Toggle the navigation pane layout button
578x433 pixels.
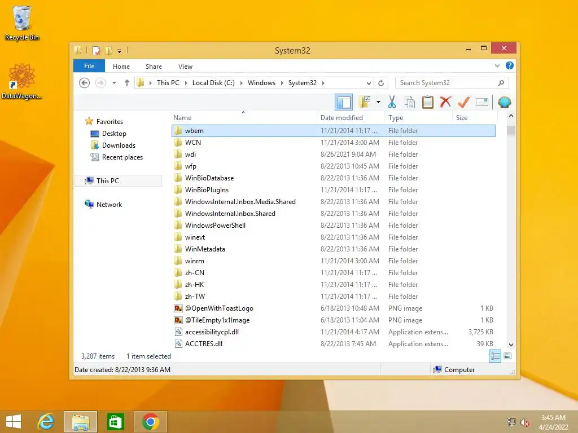(x=344, y=102)
